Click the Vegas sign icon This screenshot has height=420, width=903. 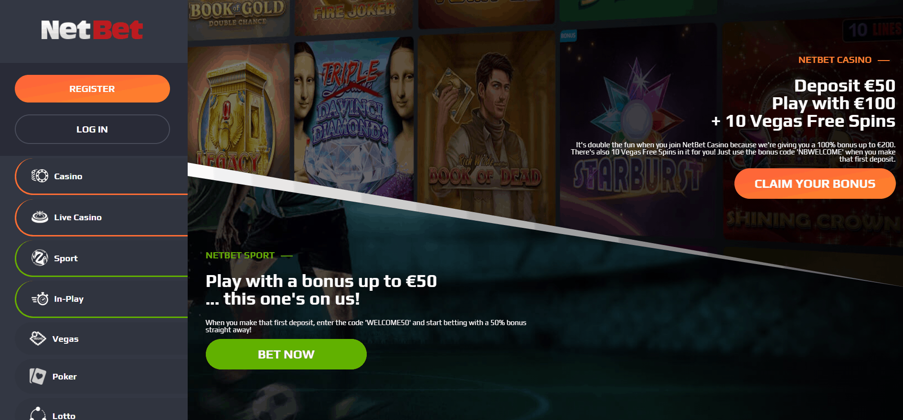[x=38, y=338]
